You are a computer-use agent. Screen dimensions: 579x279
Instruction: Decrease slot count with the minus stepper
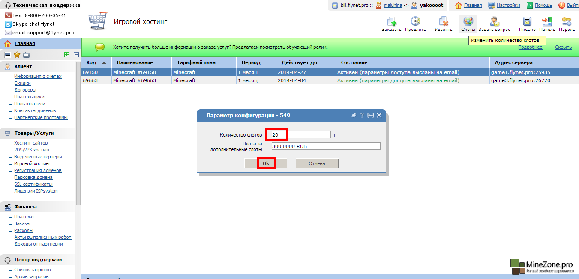269,135
